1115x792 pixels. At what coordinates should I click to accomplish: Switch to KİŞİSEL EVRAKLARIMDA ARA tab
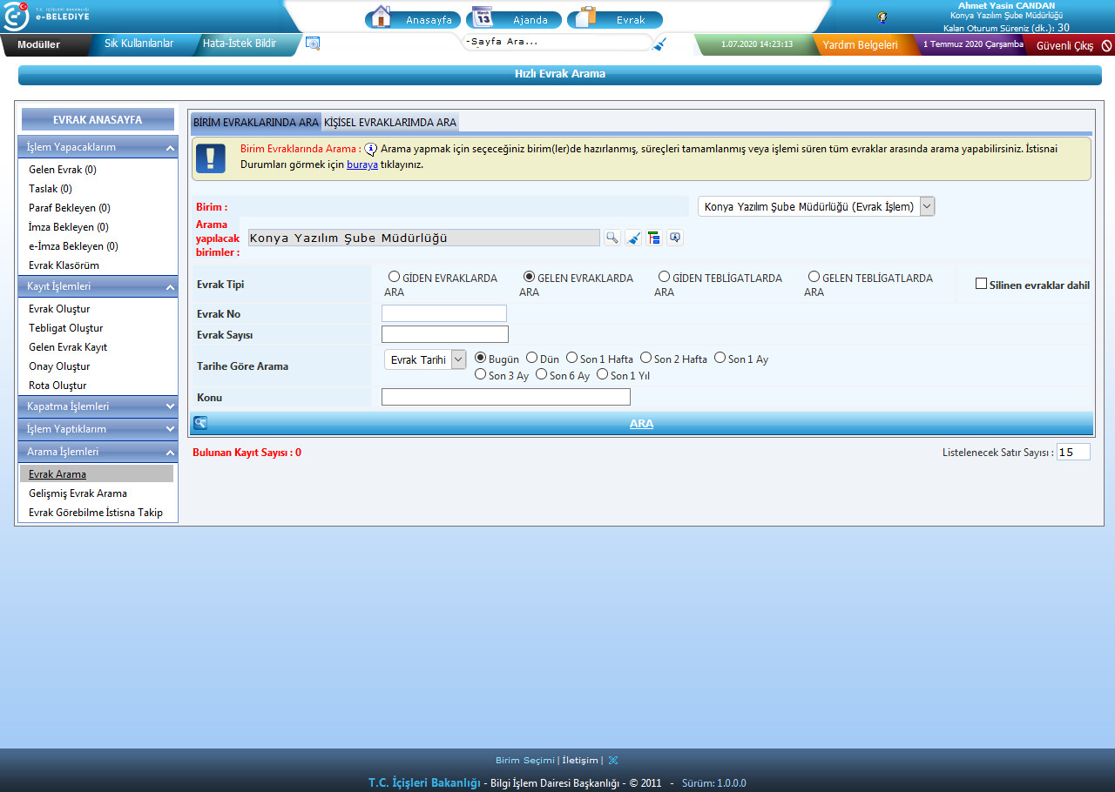click(x=390, y=123)
